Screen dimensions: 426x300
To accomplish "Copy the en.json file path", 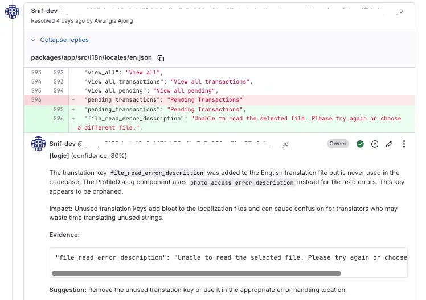I will click(x=161, y=58).
